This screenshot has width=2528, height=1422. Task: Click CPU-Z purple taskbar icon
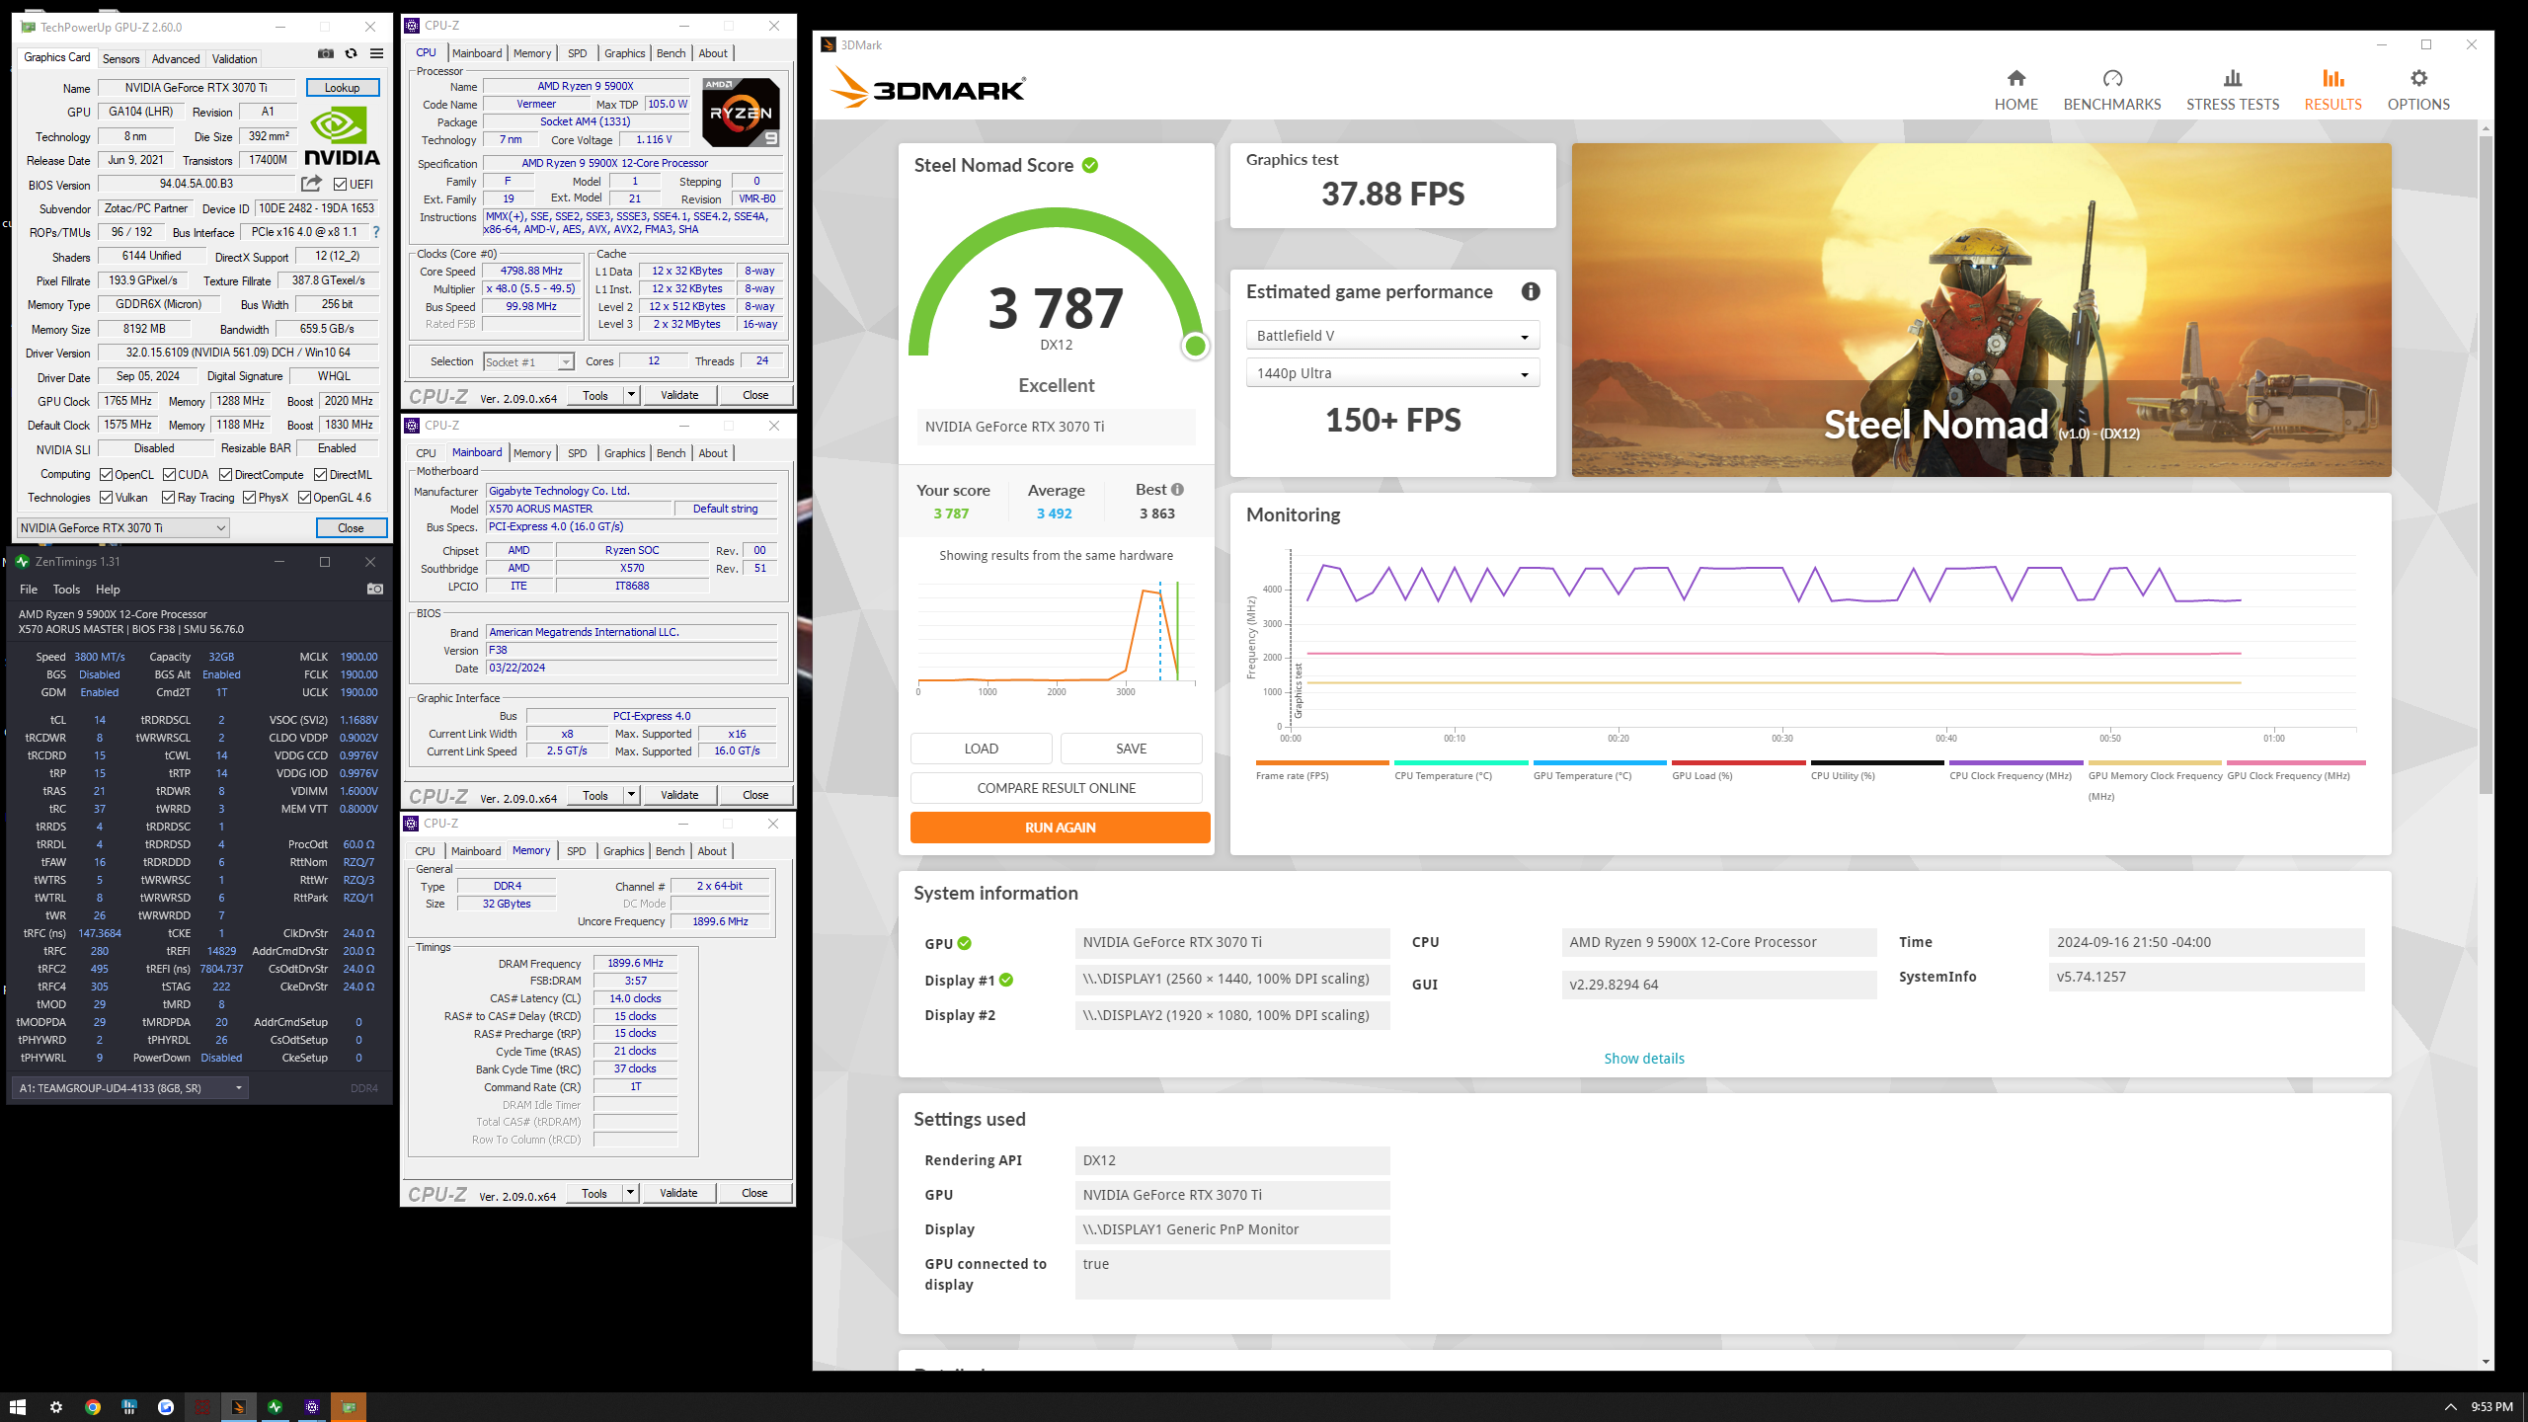tap(311, 1406)
